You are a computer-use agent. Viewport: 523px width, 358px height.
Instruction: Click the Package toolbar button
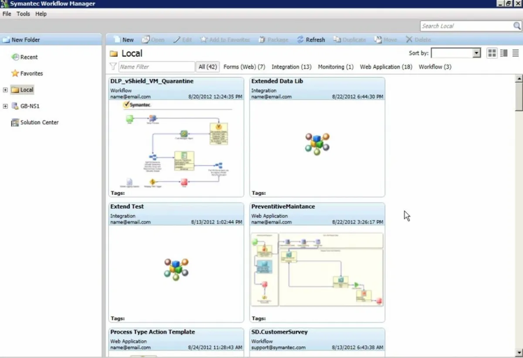point(273,40)
